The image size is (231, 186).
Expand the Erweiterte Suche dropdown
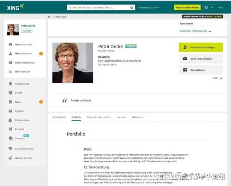[149, 7]
